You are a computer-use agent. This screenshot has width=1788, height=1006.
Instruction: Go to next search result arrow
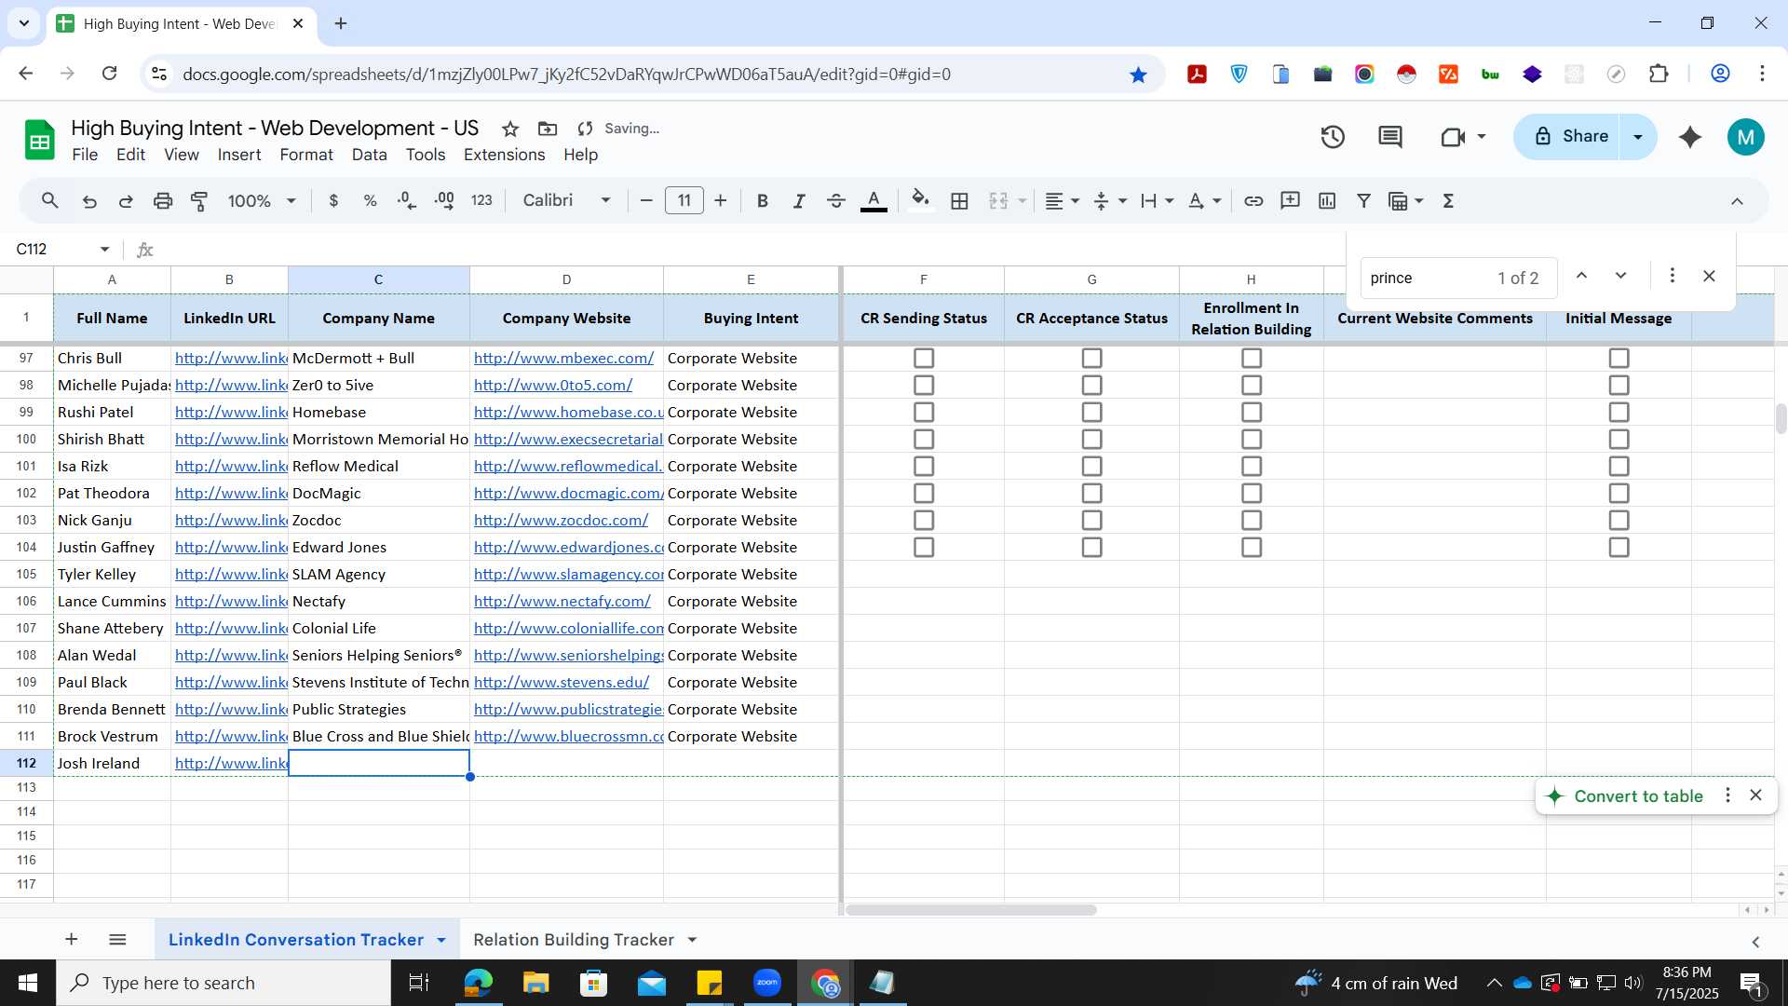1621,277
